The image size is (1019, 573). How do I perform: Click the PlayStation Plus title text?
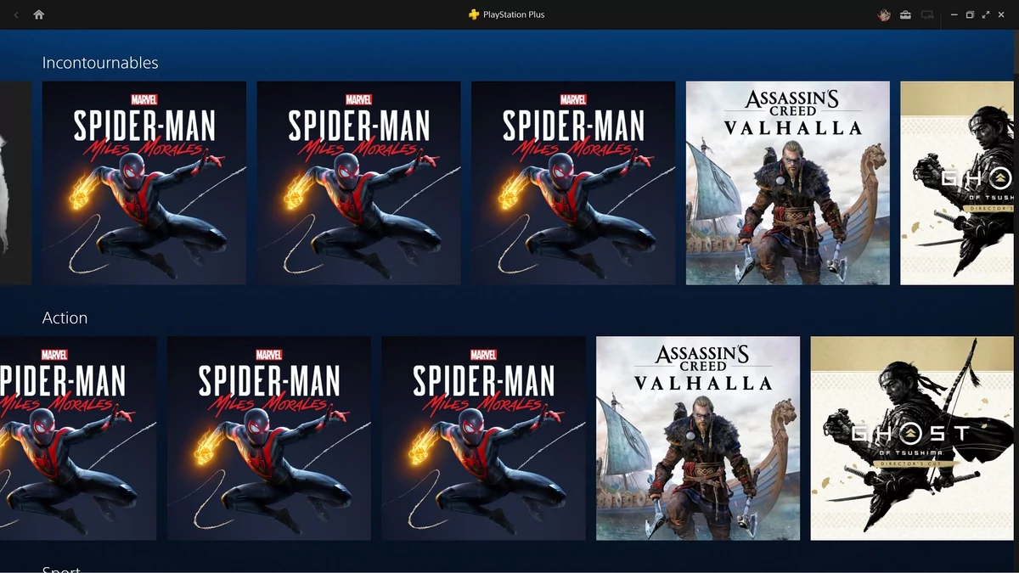tap(515, 14)
